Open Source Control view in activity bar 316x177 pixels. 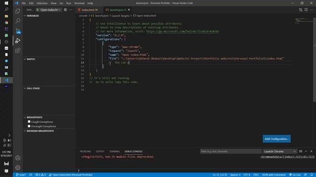(x=18, y=30)
